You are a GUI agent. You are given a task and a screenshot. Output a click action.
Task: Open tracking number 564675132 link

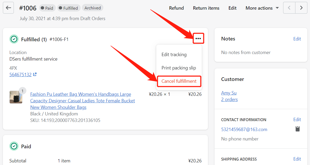click(x=20, y=75)
